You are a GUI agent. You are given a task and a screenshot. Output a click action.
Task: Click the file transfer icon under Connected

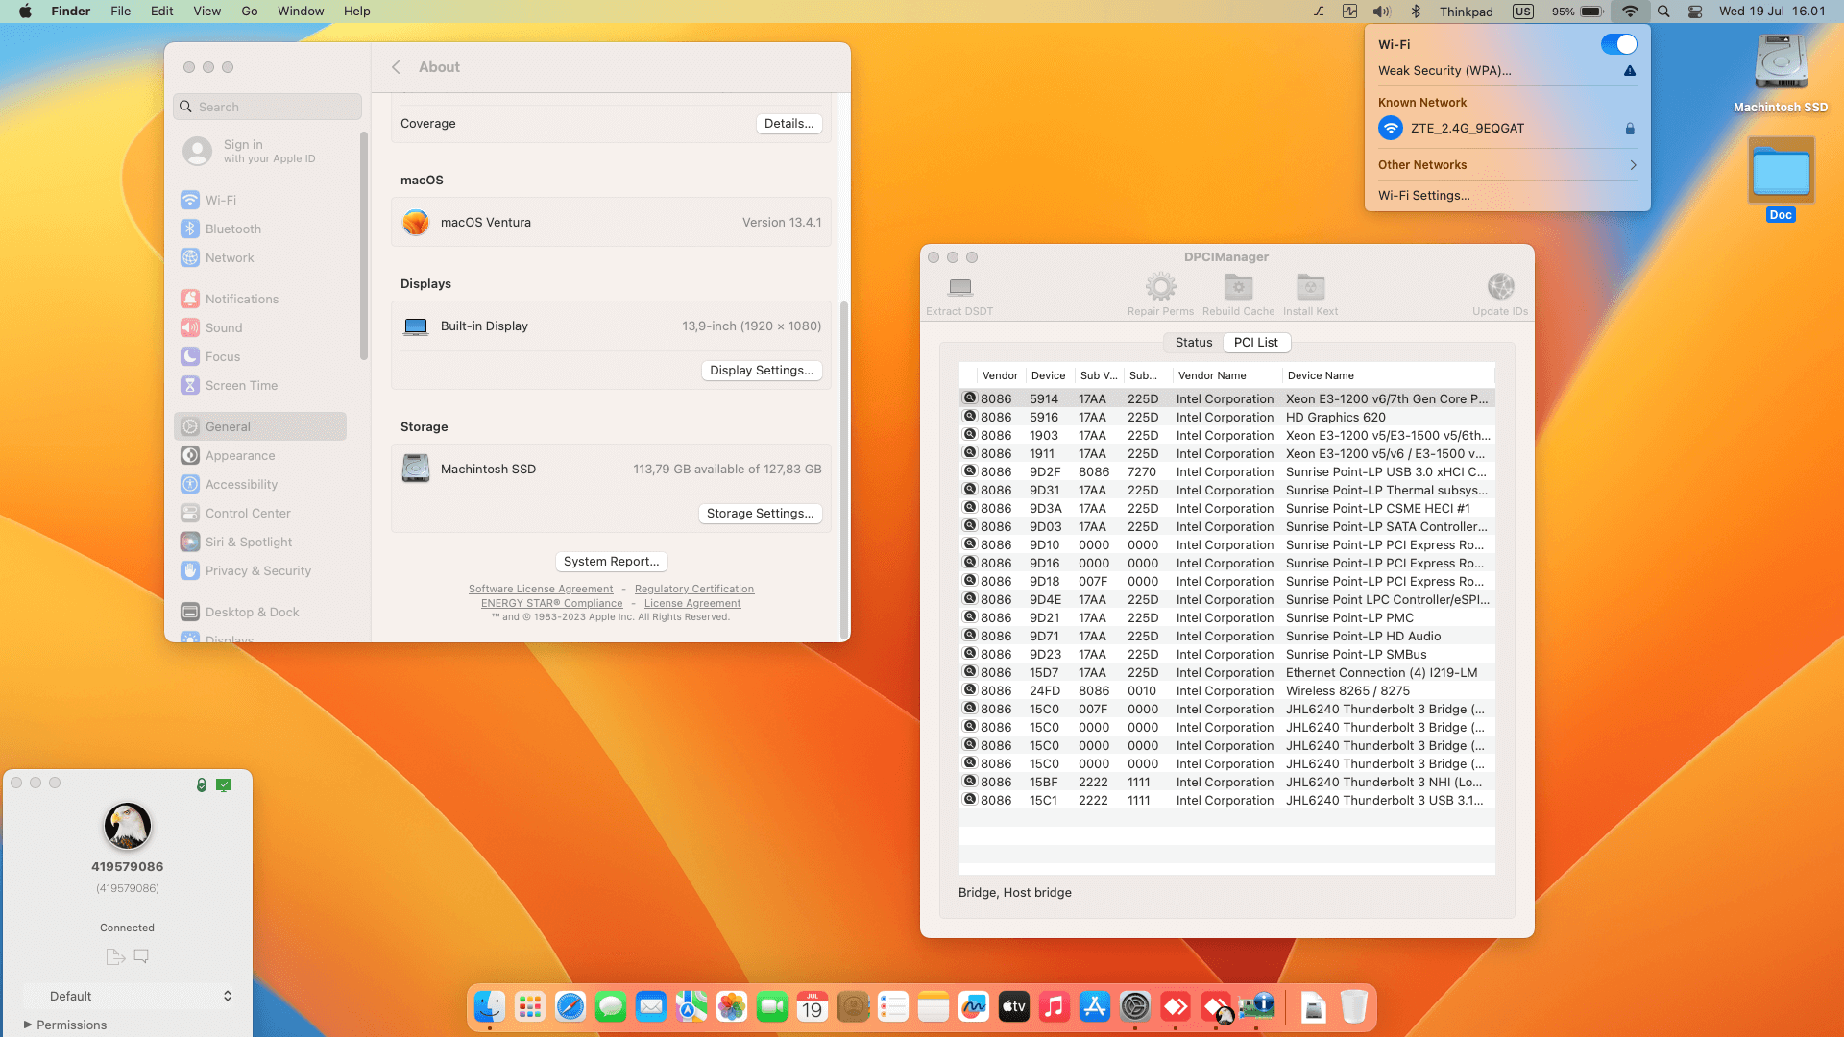click(x=115, y=956)
